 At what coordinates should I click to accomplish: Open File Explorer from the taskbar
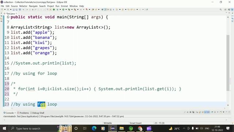(x=122, y=128)
